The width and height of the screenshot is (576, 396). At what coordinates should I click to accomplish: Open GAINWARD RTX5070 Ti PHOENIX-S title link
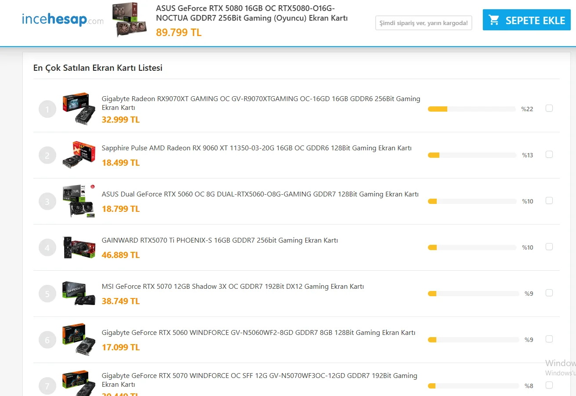pyautogui.click(x=220, y=240)
